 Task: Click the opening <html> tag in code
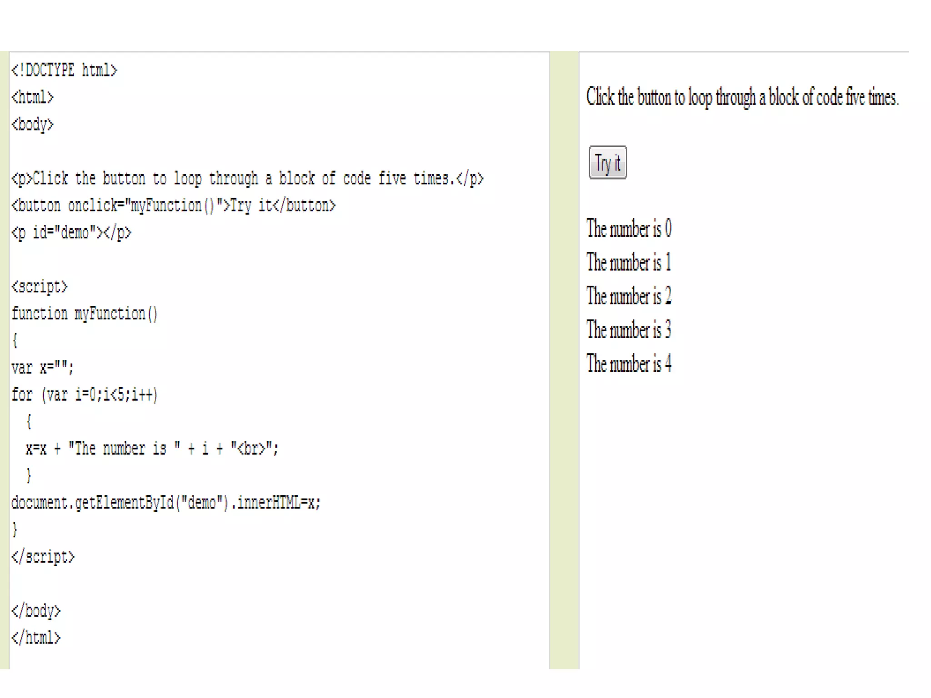pos(33,97)
